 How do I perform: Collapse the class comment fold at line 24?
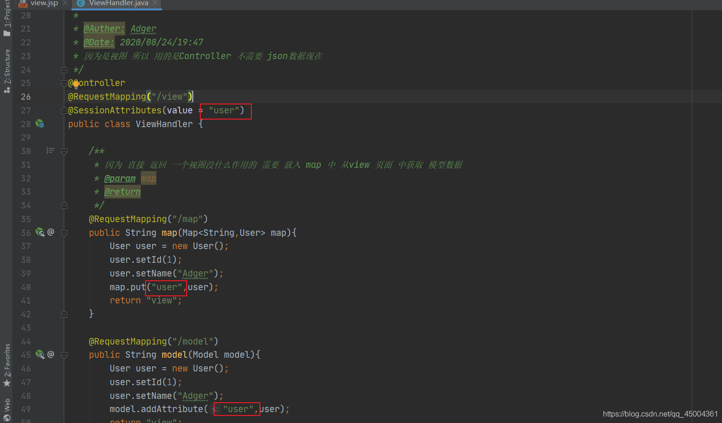tap(64, 70)
